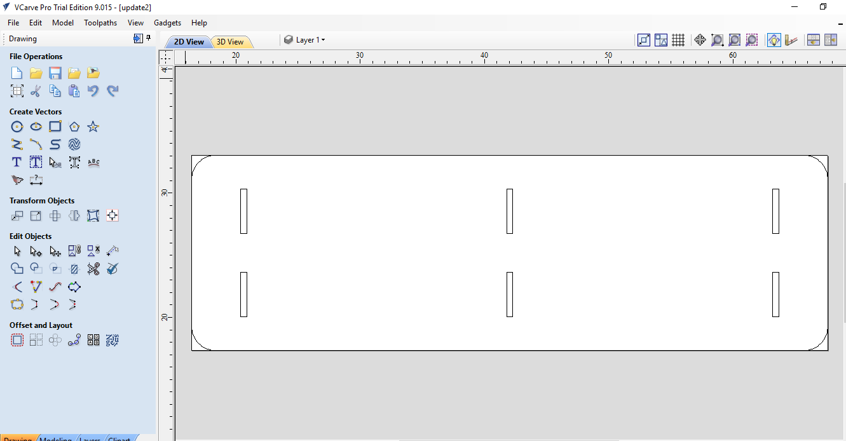This screenshot has height=441, width=846.
Task: Click the ruler origin corner button
Action: point(165,57)
